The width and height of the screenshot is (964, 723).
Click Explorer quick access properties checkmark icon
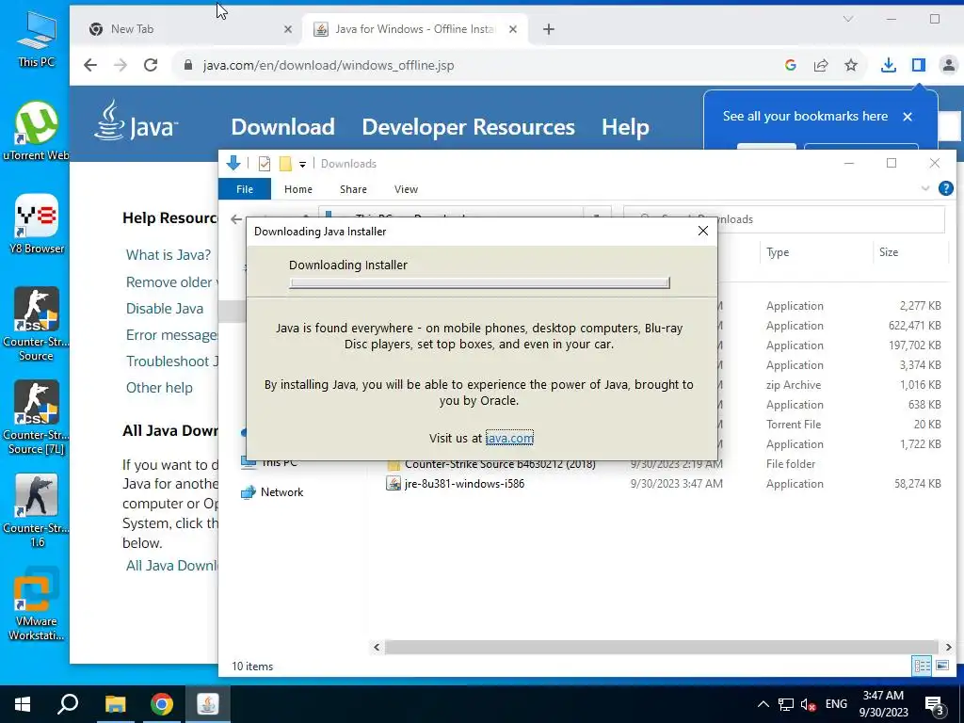click(265, 164)
